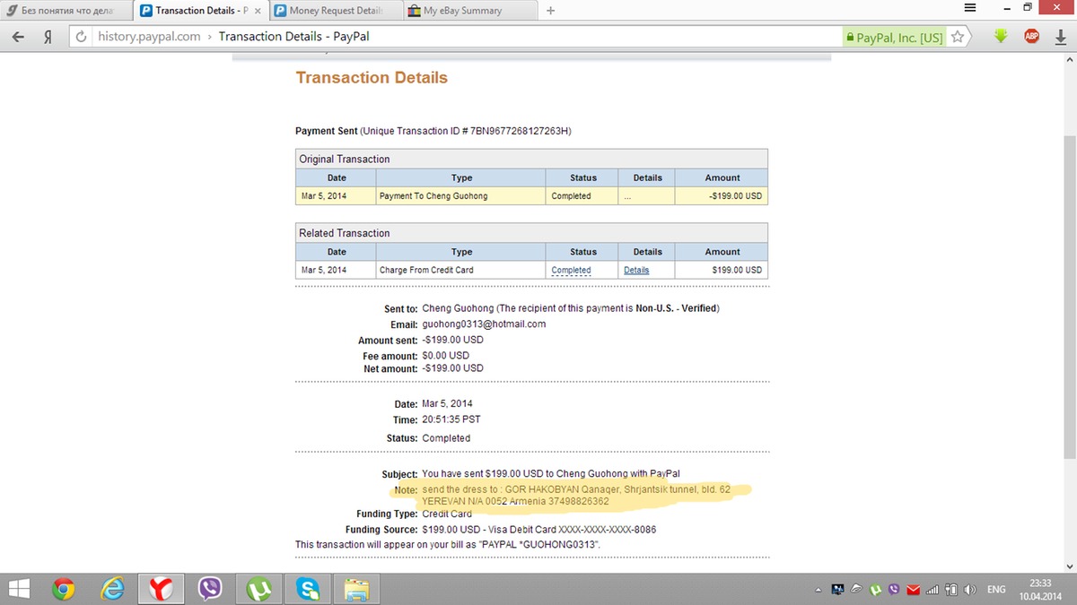Open the browser downloads arrow

[1060, 38]
